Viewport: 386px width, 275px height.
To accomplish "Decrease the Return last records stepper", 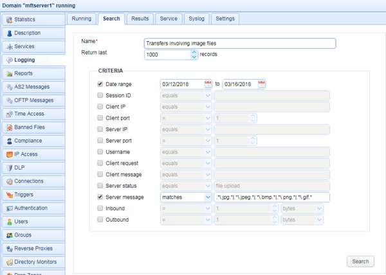I will click(x=194, y=57).
